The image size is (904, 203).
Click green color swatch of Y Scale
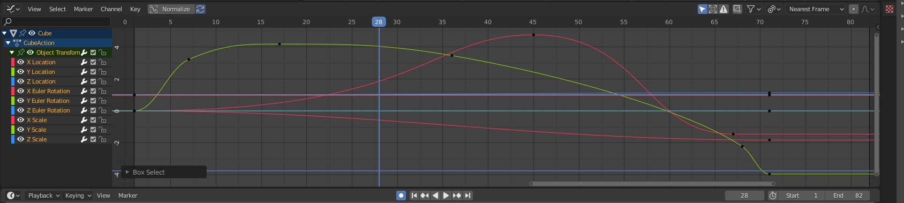click(x=13, y=130)
